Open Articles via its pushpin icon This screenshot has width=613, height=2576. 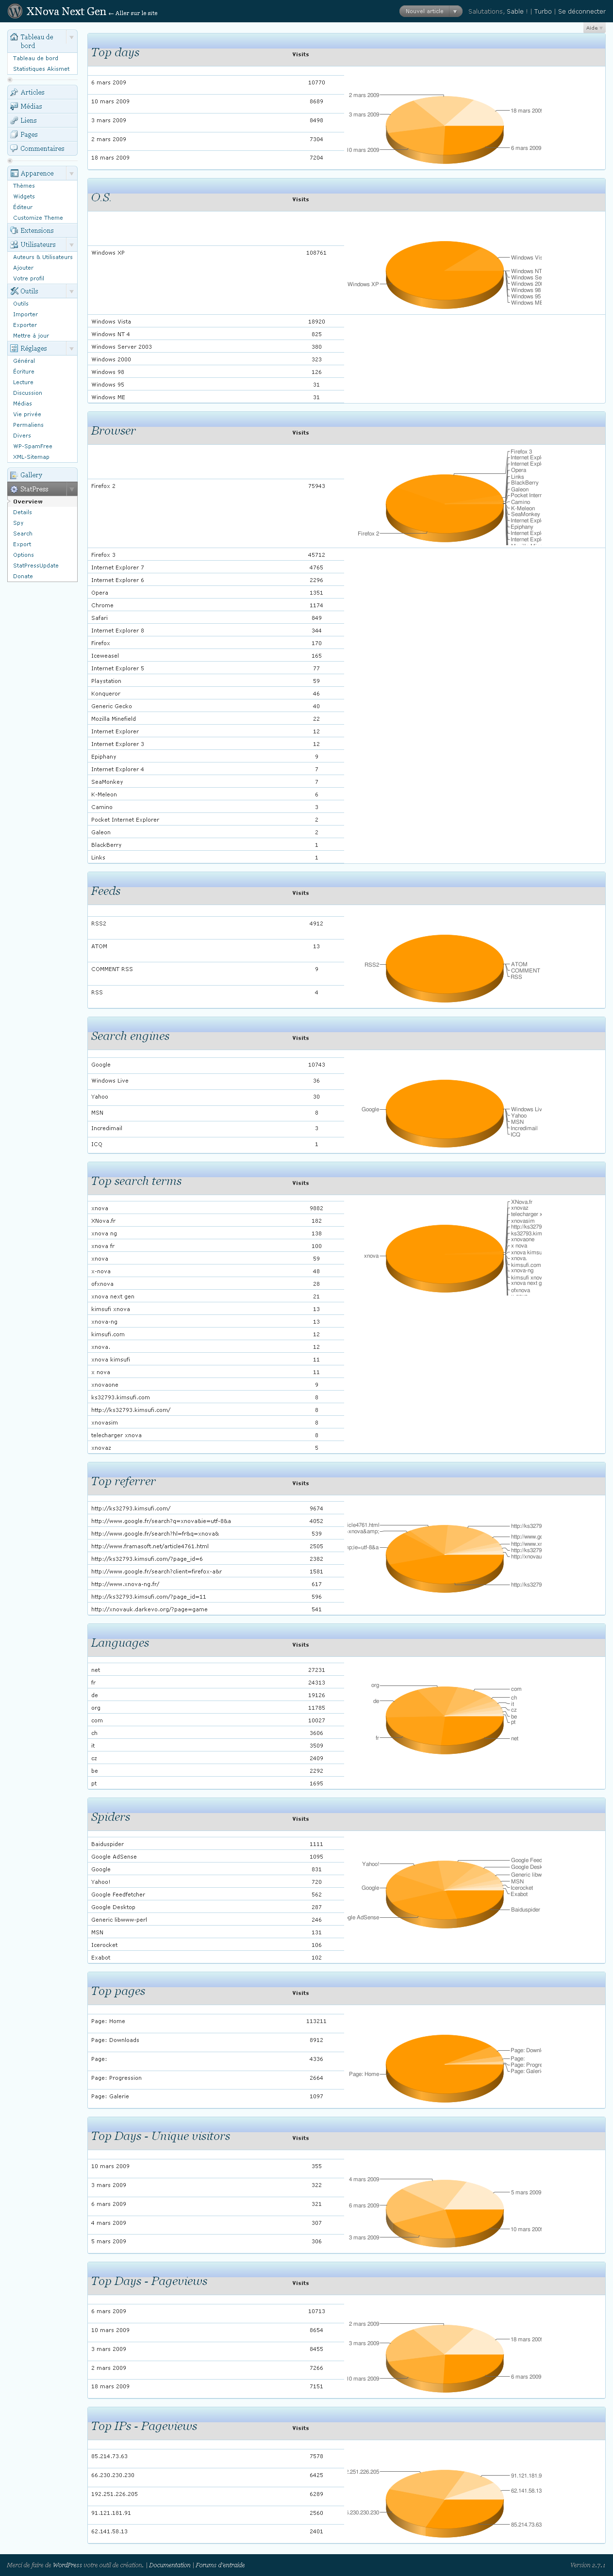coord(14,92)
